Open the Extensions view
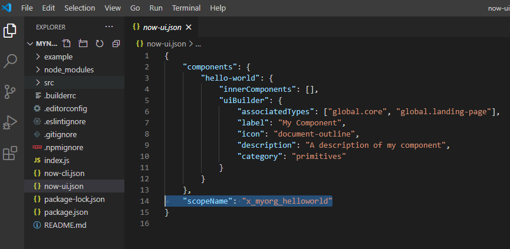510x249 pixels. [x=10, y=154]
